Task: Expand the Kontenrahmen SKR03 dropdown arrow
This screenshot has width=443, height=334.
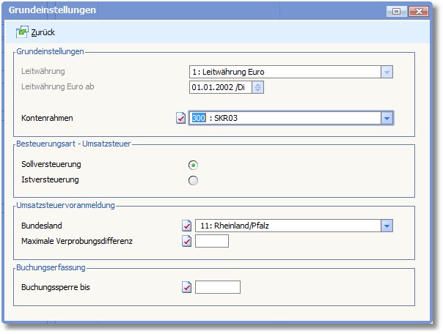Action: click(x=387, y=118)
